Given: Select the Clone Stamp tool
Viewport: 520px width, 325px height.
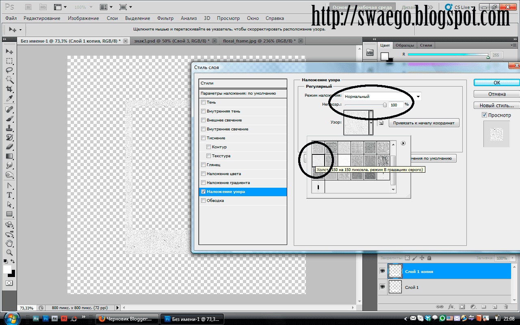Looking at the screenshot, I should (x=9, y=128).
